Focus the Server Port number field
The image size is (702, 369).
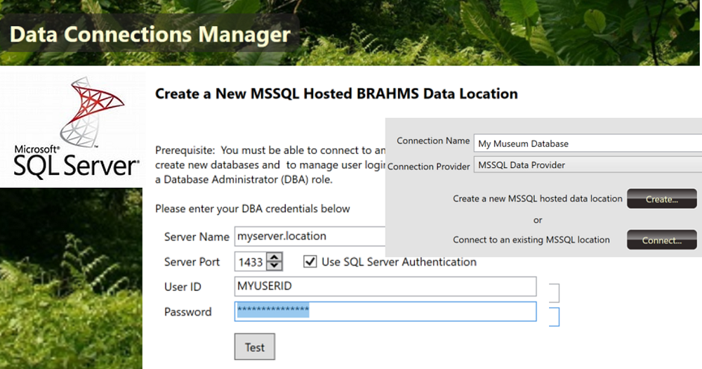pyautogui.click(x=251, y=262)
